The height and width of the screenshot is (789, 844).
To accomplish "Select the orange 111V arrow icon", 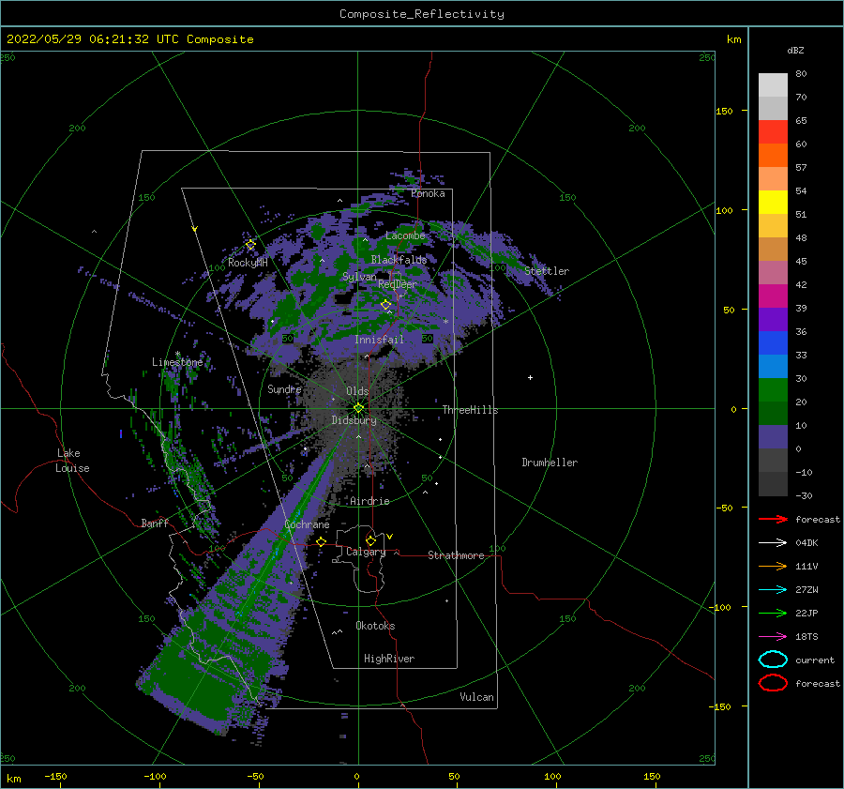I will click(x=773, y=566).
